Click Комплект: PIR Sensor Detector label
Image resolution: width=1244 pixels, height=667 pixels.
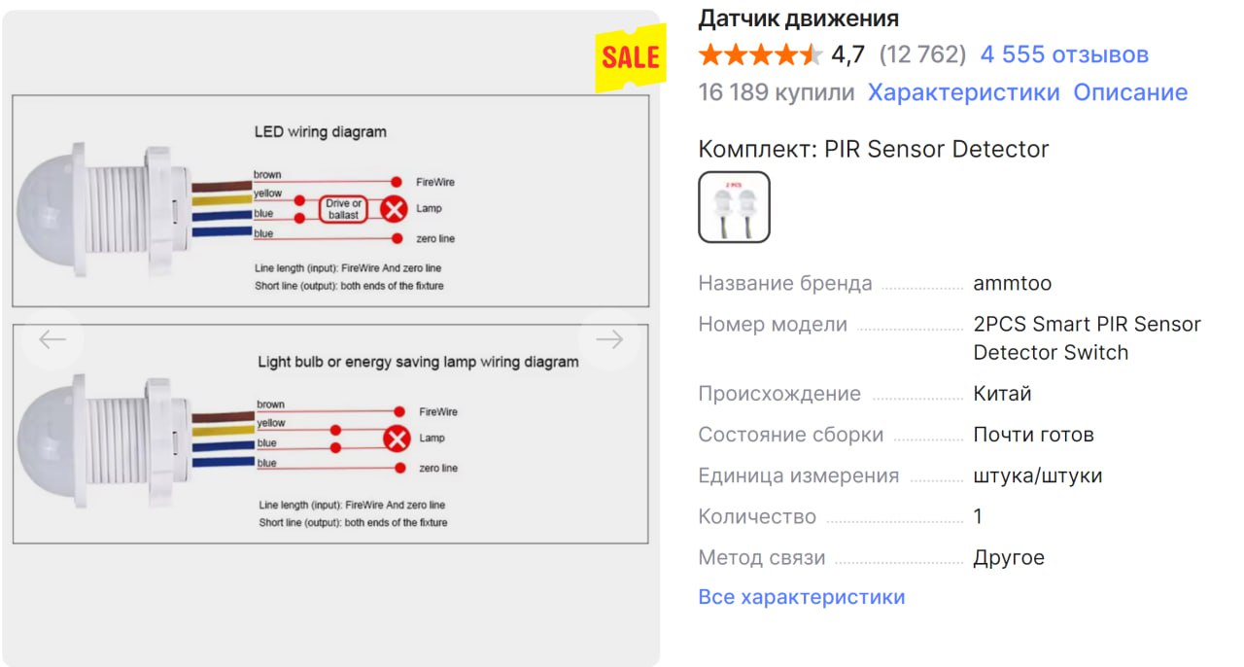874,150
